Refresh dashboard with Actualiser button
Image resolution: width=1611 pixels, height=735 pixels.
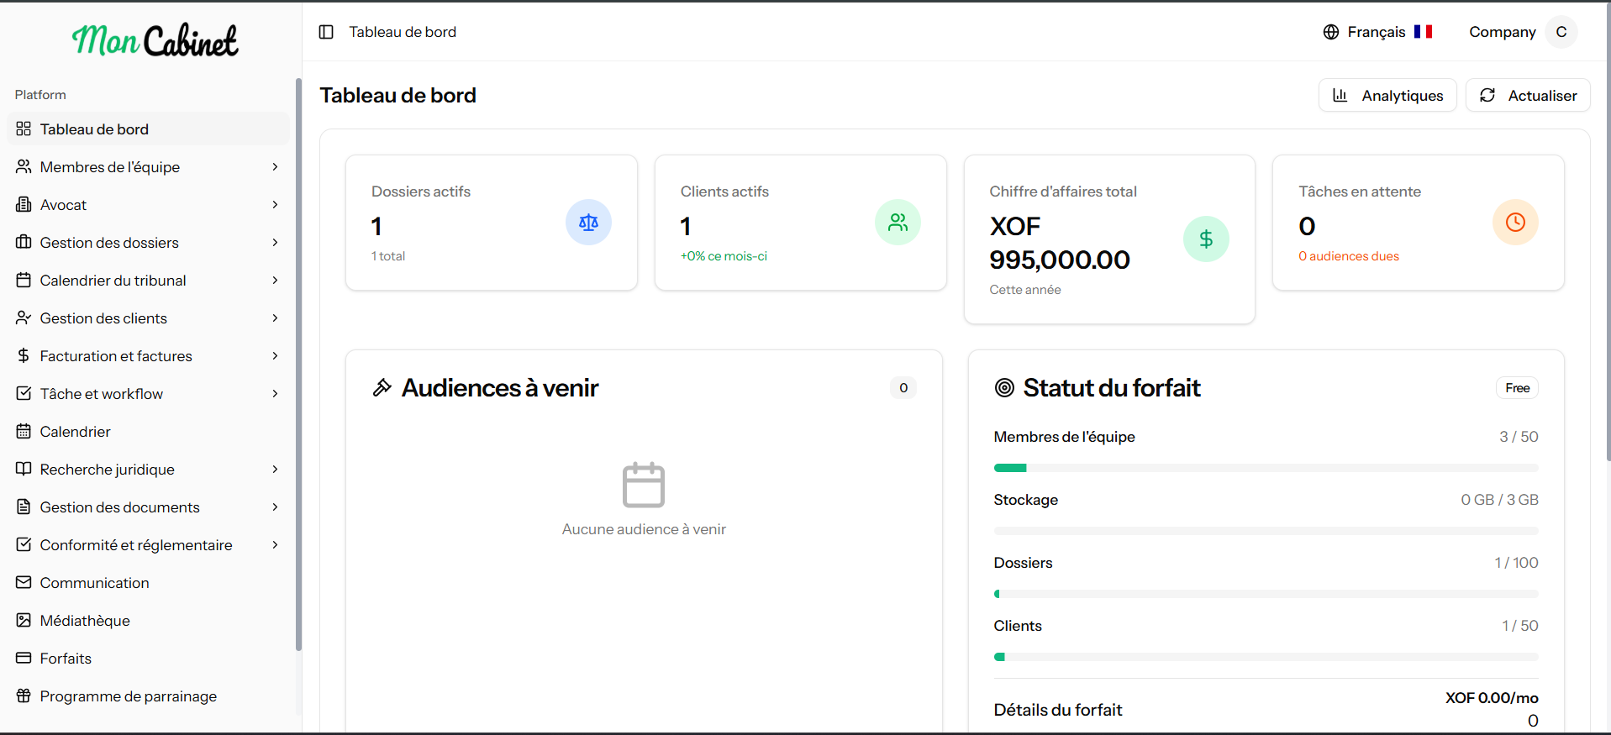(x=1528, y=96)
